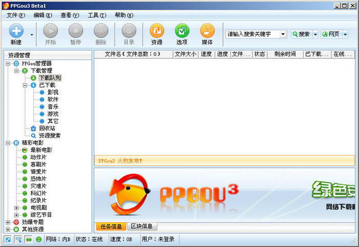
Task: Open the dropdown arrow beside 搜索 button
Action: [315, 34]
